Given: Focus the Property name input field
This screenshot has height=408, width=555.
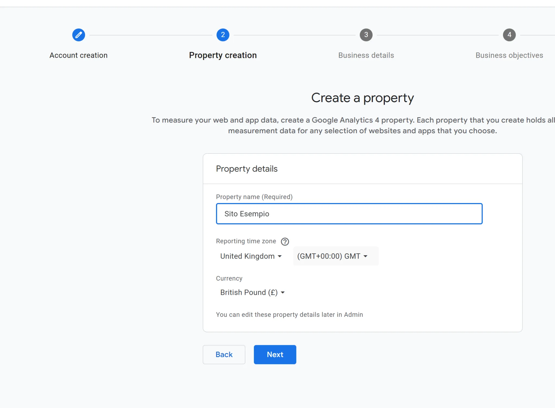Looking at the screenshot, I should coord(349,214).
